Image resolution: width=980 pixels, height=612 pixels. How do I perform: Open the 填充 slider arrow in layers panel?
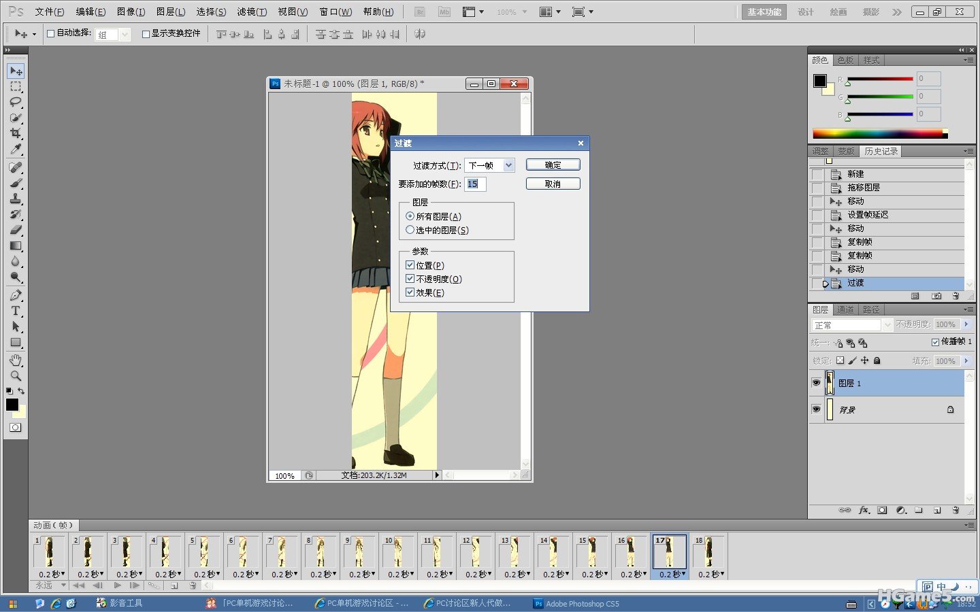point(966,360)
